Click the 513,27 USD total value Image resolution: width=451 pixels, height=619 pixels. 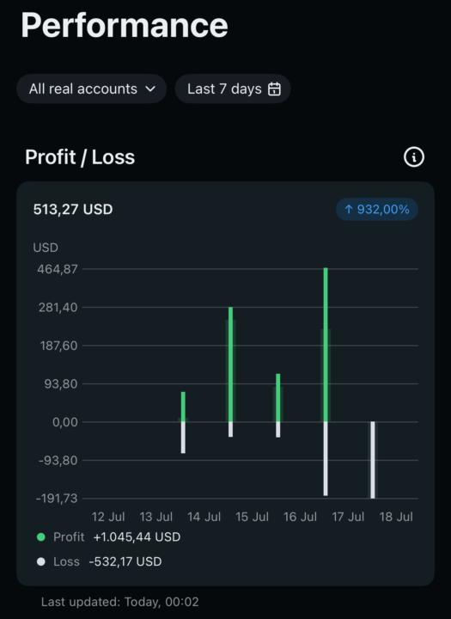(73, 209)
